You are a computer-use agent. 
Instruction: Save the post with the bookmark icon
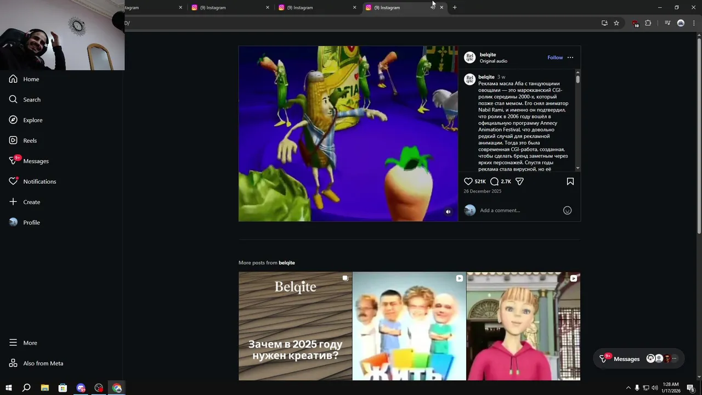click(570, 182)
